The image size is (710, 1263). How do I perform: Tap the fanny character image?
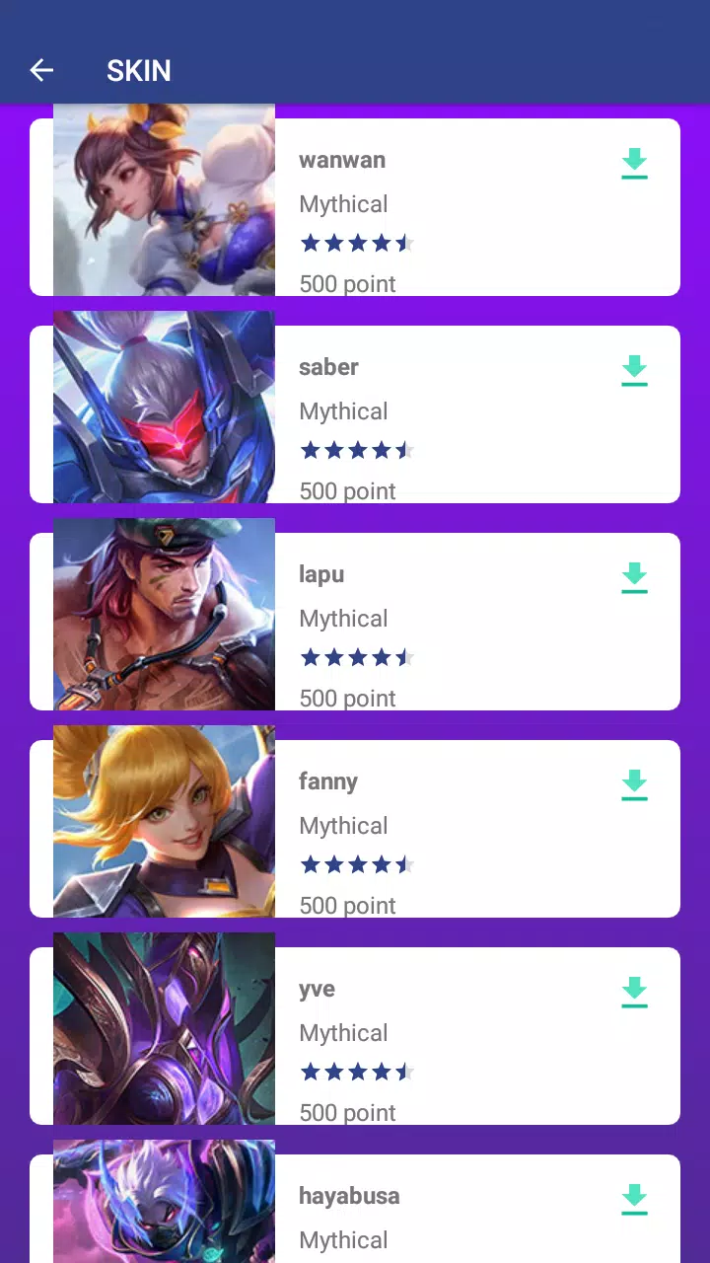tap(164, 822)
